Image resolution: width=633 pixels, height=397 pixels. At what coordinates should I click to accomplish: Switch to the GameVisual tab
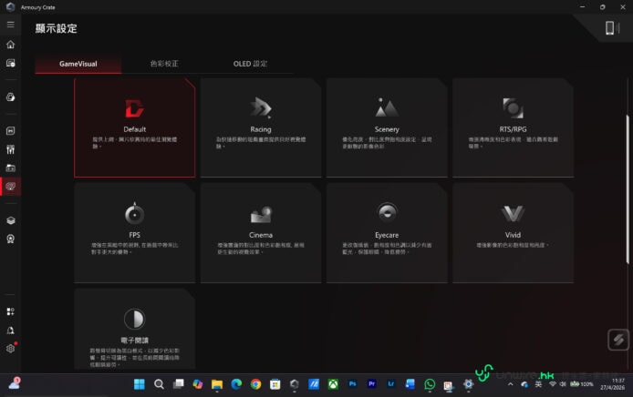click(78, 64)
